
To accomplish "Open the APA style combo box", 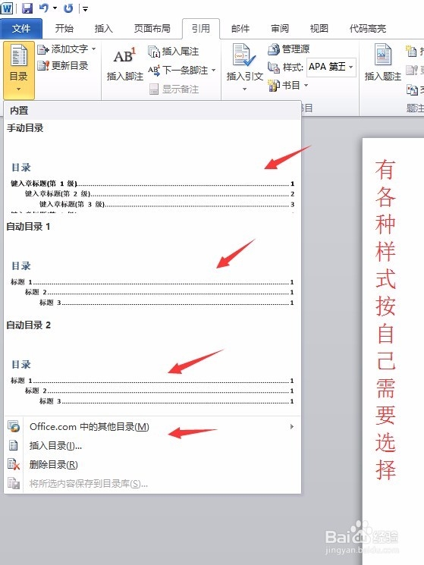I will click(331, 67).
